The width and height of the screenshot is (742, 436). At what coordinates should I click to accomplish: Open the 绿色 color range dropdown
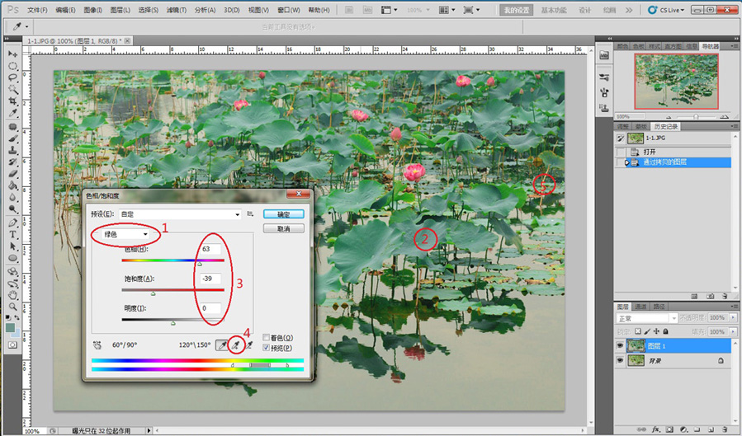pos(126,234)
